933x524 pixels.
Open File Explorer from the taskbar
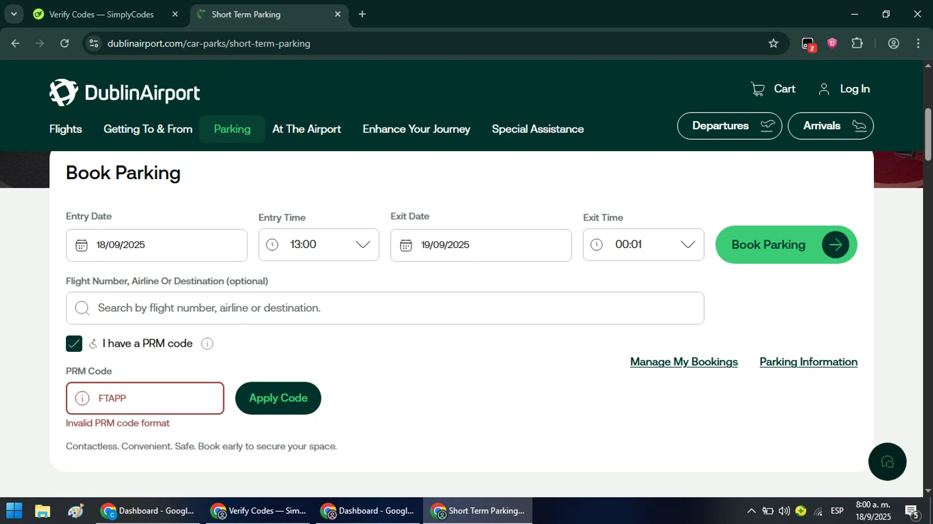coord(42,511)
